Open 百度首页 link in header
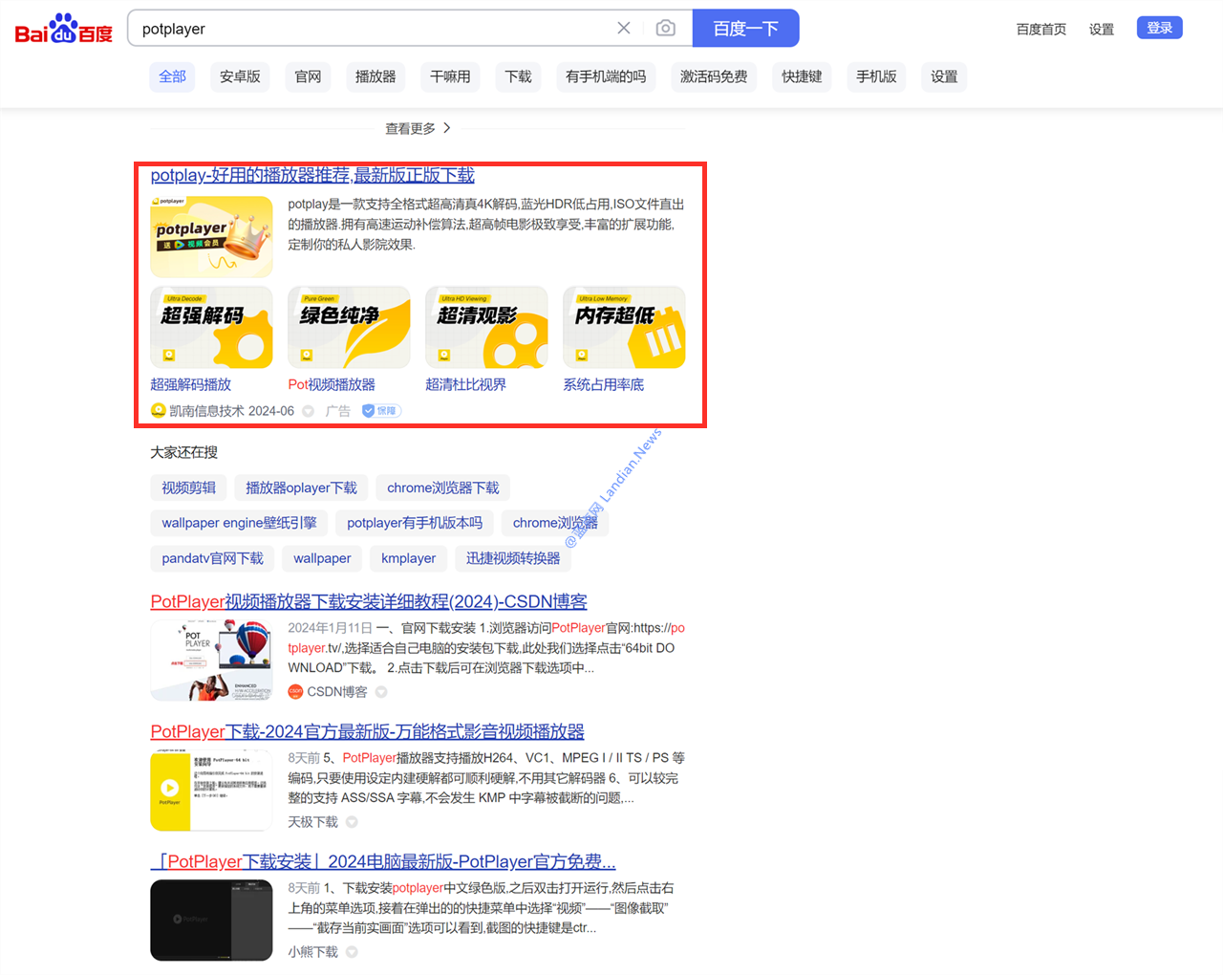Image resolution: width=1223 pixels, height=975 pixels. [x=1041, y=29]
